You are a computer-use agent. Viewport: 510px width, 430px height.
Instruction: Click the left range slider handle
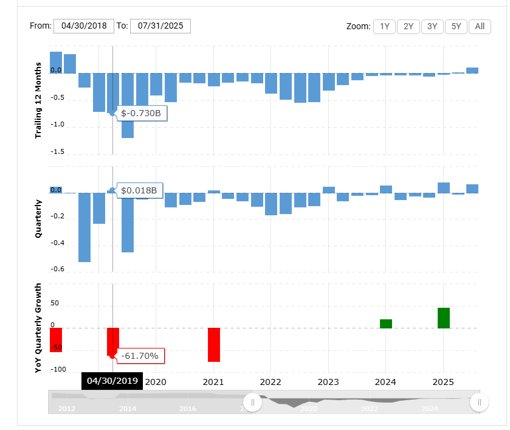coord(253,403)
